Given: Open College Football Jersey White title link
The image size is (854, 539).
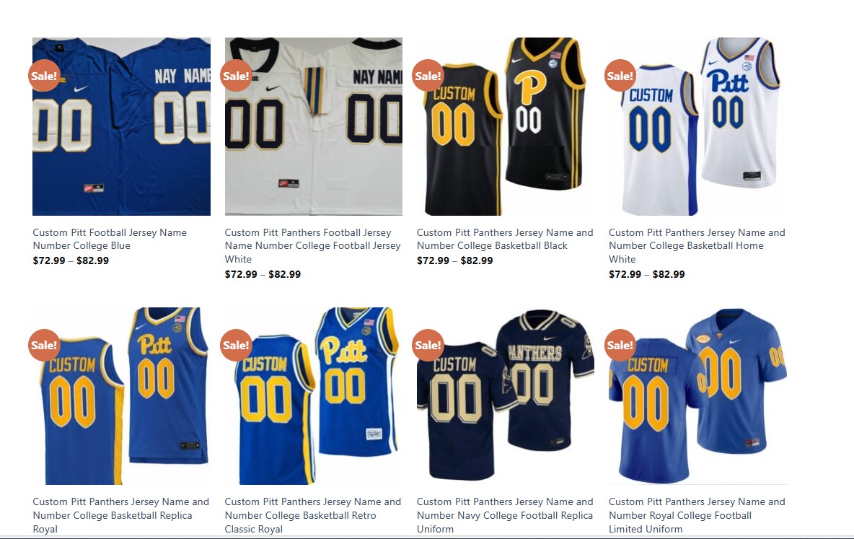Looking at the screenshot, I should 312,246.
